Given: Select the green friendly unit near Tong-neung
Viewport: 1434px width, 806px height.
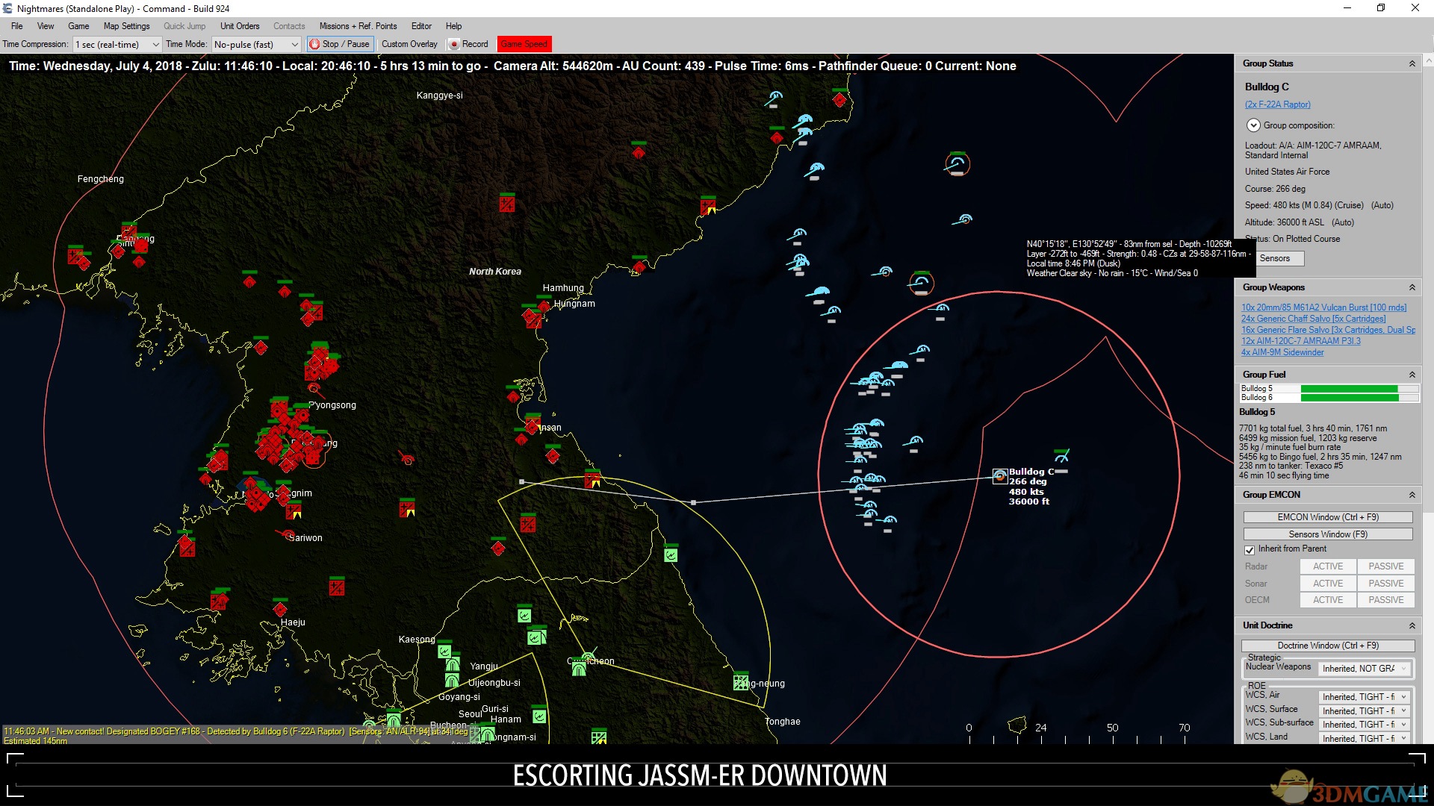Looking at the screenshot, I should tap(740, 681).
